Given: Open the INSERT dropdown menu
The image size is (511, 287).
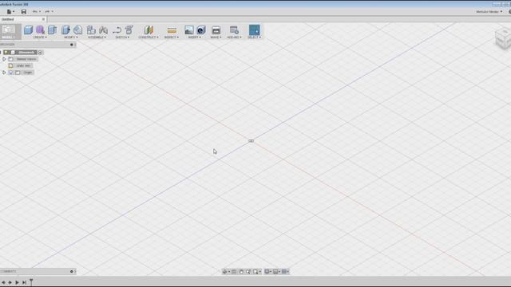Looking at the screenshot, I should click(195, 37).
